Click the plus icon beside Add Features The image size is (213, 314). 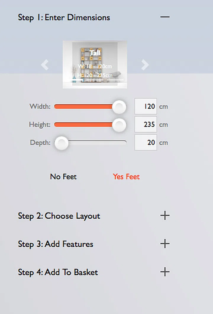(x=165, y=244)
